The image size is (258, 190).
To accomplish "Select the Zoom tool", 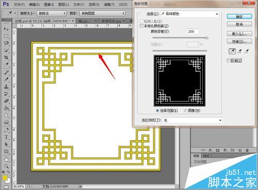I will tap(6, 166).
